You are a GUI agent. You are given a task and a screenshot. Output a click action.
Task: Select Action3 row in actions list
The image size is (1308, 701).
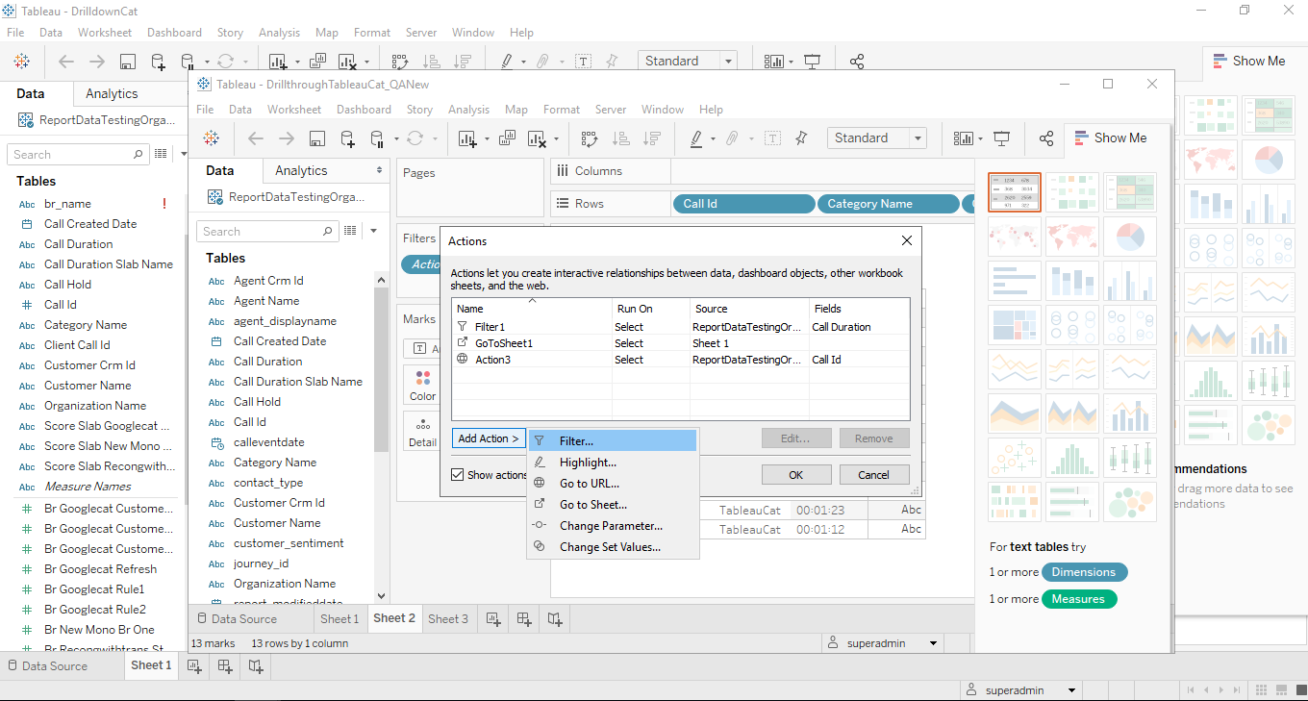[681, 360]
